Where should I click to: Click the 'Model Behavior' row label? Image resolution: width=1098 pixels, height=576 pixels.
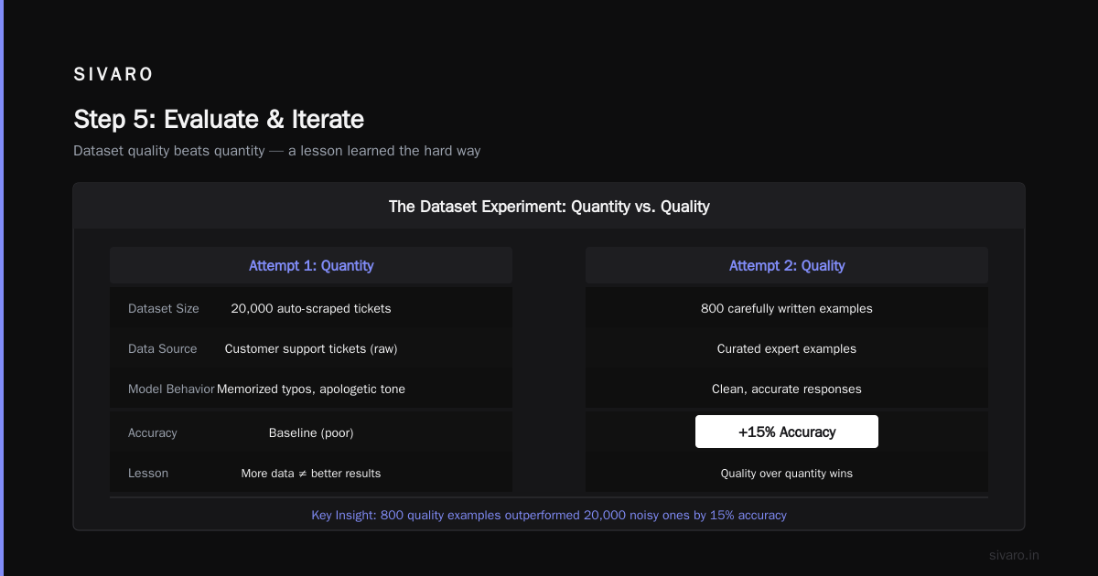point(171,389)
